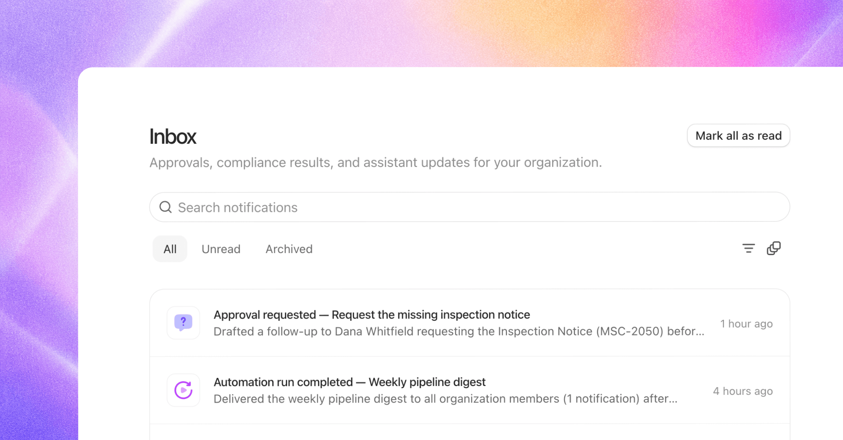Click the Dana Whitfield draft description text
The height and width of the screenshot is (440, 843).
[x=459, y=331]
